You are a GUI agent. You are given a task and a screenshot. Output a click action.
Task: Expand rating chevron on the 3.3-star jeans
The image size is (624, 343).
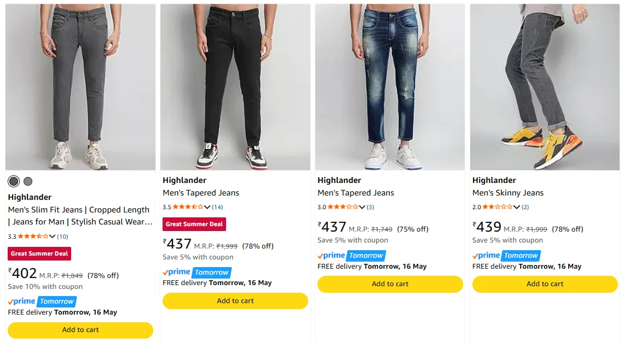tap(52, 236)
